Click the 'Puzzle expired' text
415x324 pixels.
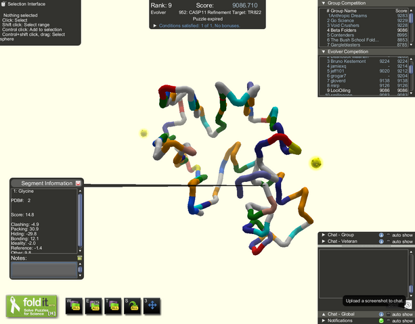point(207,19)
